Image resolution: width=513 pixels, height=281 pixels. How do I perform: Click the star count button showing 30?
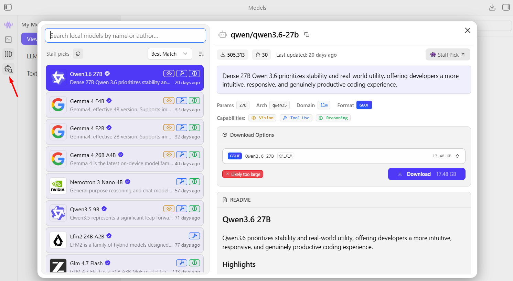click(261, 55)
